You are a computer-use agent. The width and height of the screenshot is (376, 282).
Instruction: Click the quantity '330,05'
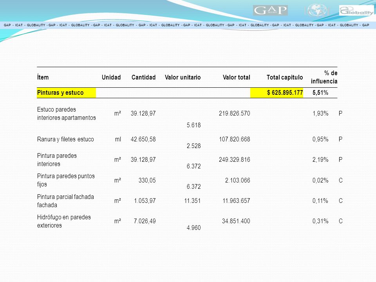pyautogui.click(x=147, y=180)
